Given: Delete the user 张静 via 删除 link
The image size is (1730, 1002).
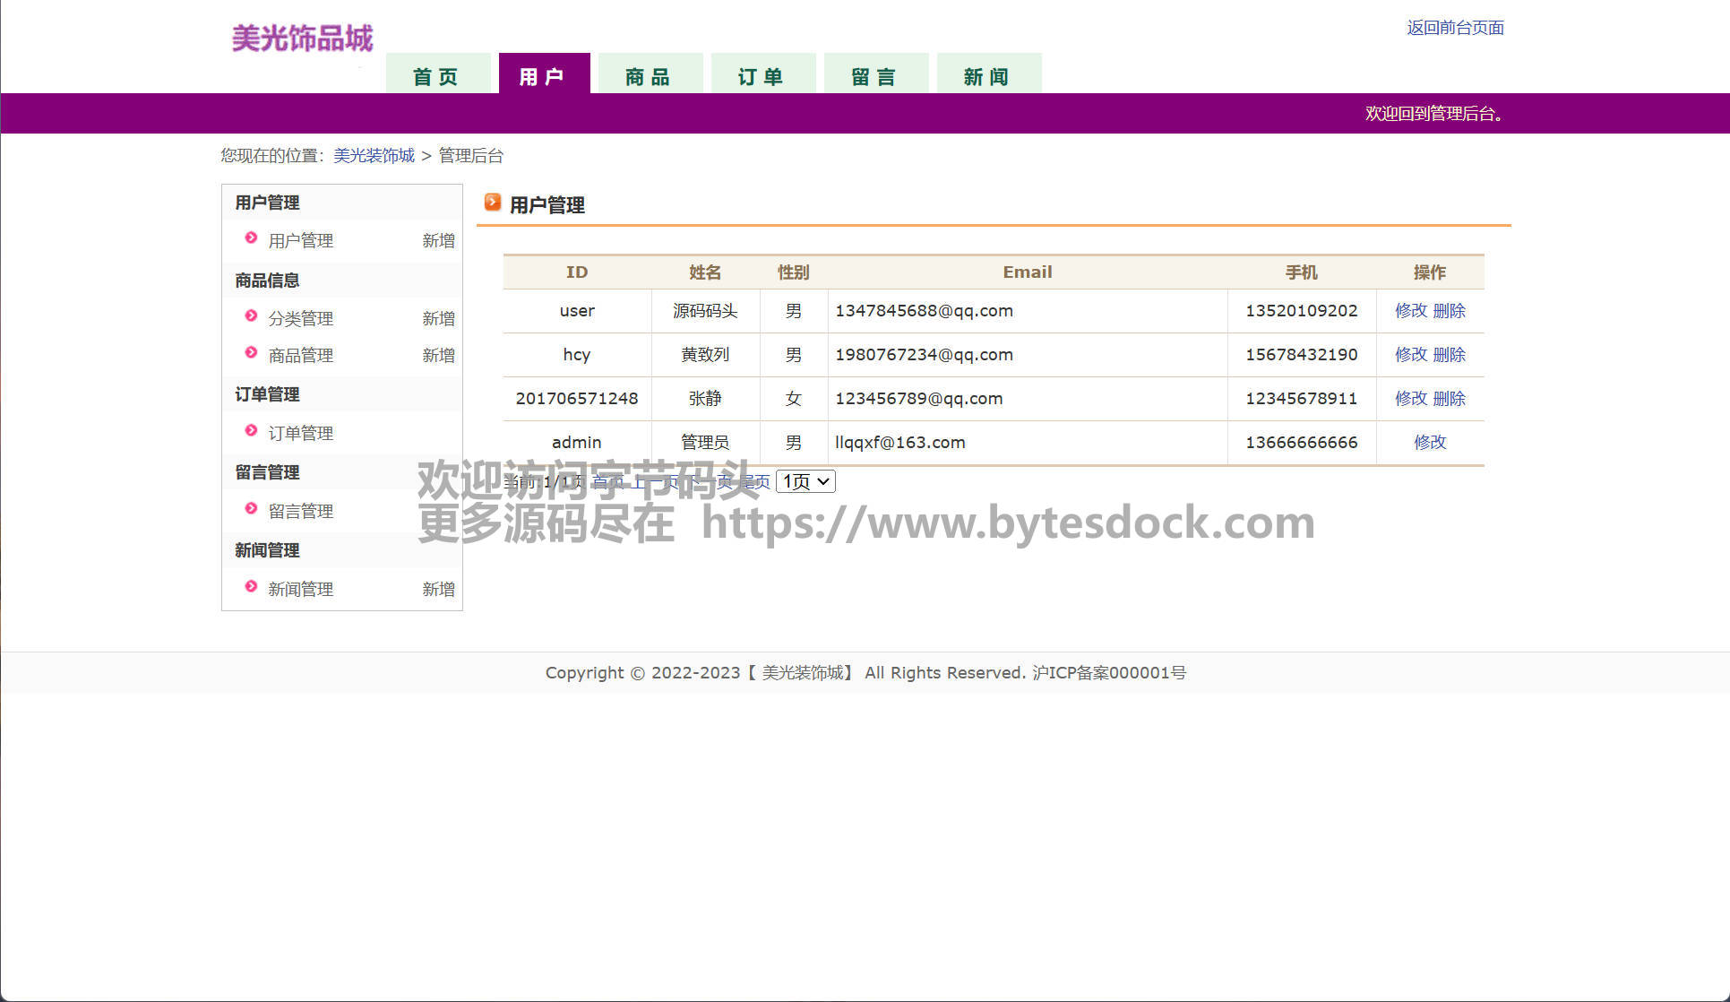Looking at the screenshot, I should 1449,399.
